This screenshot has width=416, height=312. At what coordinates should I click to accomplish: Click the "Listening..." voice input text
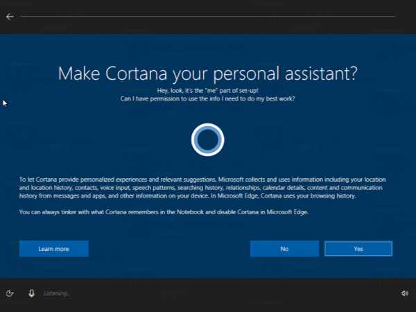[x=57, y=293]
